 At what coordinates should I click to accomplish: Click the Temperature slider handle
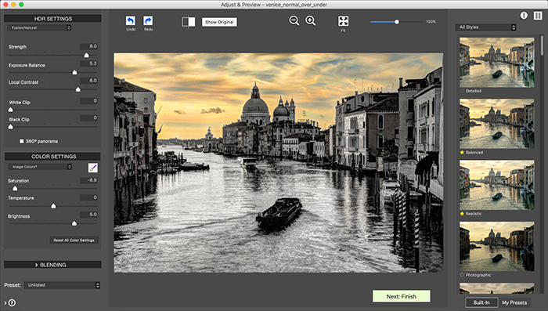pyautogui.click(x=53, y=206)
